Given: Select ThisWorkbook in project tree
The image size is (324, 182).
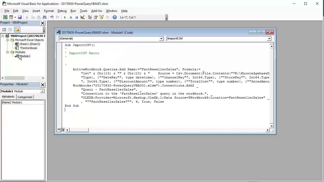Looking at the screenshot, I should [28, 48].
